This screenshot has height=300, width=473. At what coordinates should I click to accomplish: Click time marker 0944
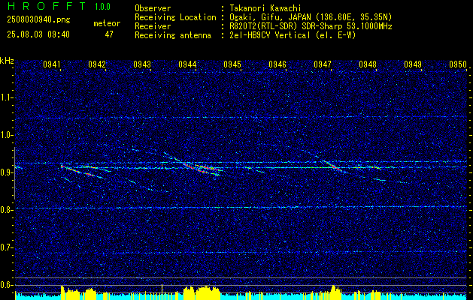187,64
